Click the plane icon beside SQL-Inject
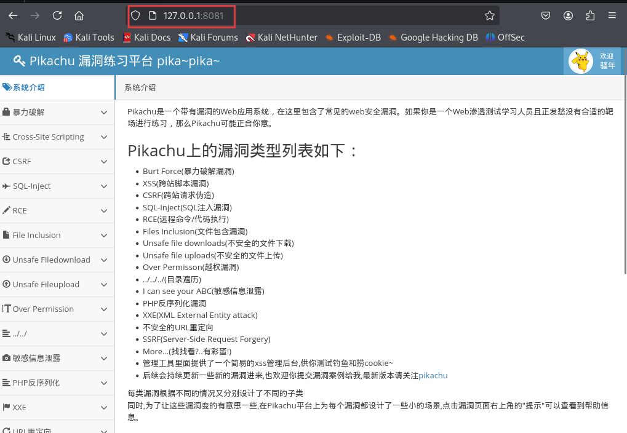Image resolution: width=627 pixels, height=433 pixels. [x=6, y=186]
